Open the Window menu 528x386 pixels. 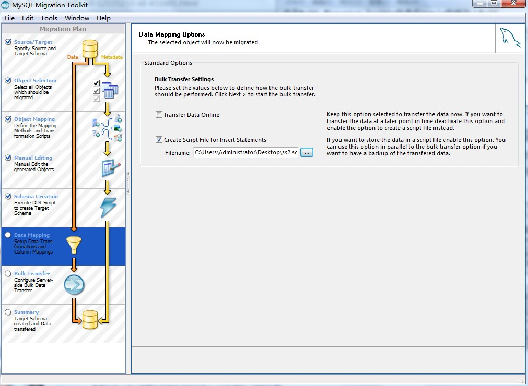pos(77,18)
